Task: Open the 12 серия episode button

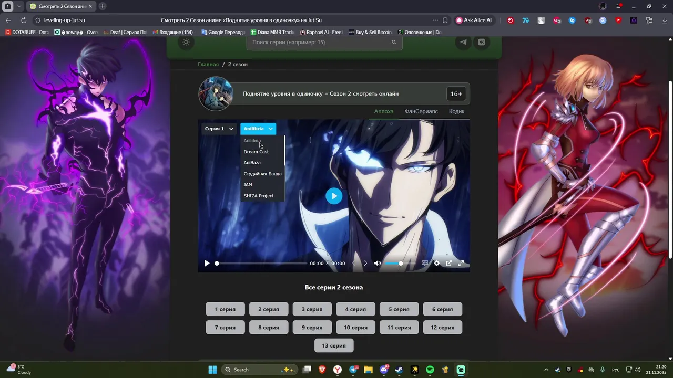Action: coord(443,327)
